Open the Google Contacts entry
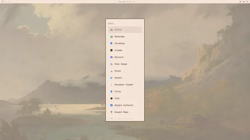This screenshot has width=250, height=140. [x=125, y=105]
